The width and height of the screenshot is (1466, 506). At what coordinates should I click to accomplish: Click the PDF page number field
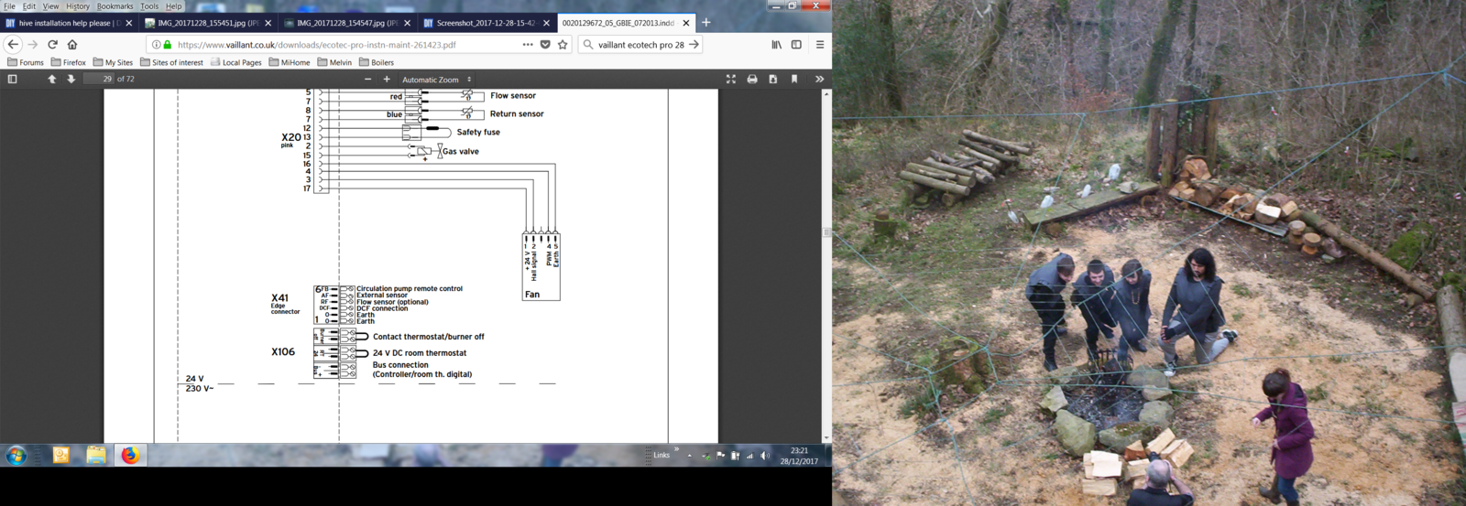98,80
